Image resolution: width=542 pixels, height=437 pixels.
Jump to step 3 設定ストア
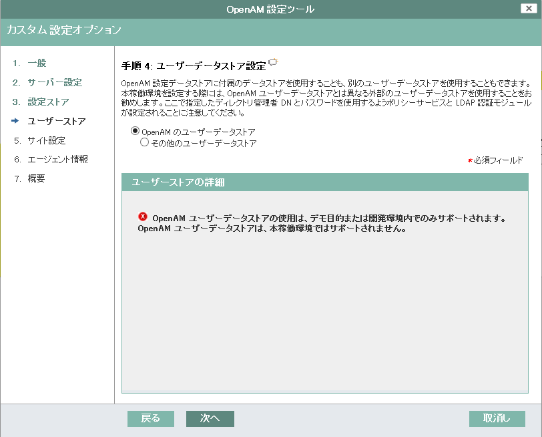tap(48, 102)
